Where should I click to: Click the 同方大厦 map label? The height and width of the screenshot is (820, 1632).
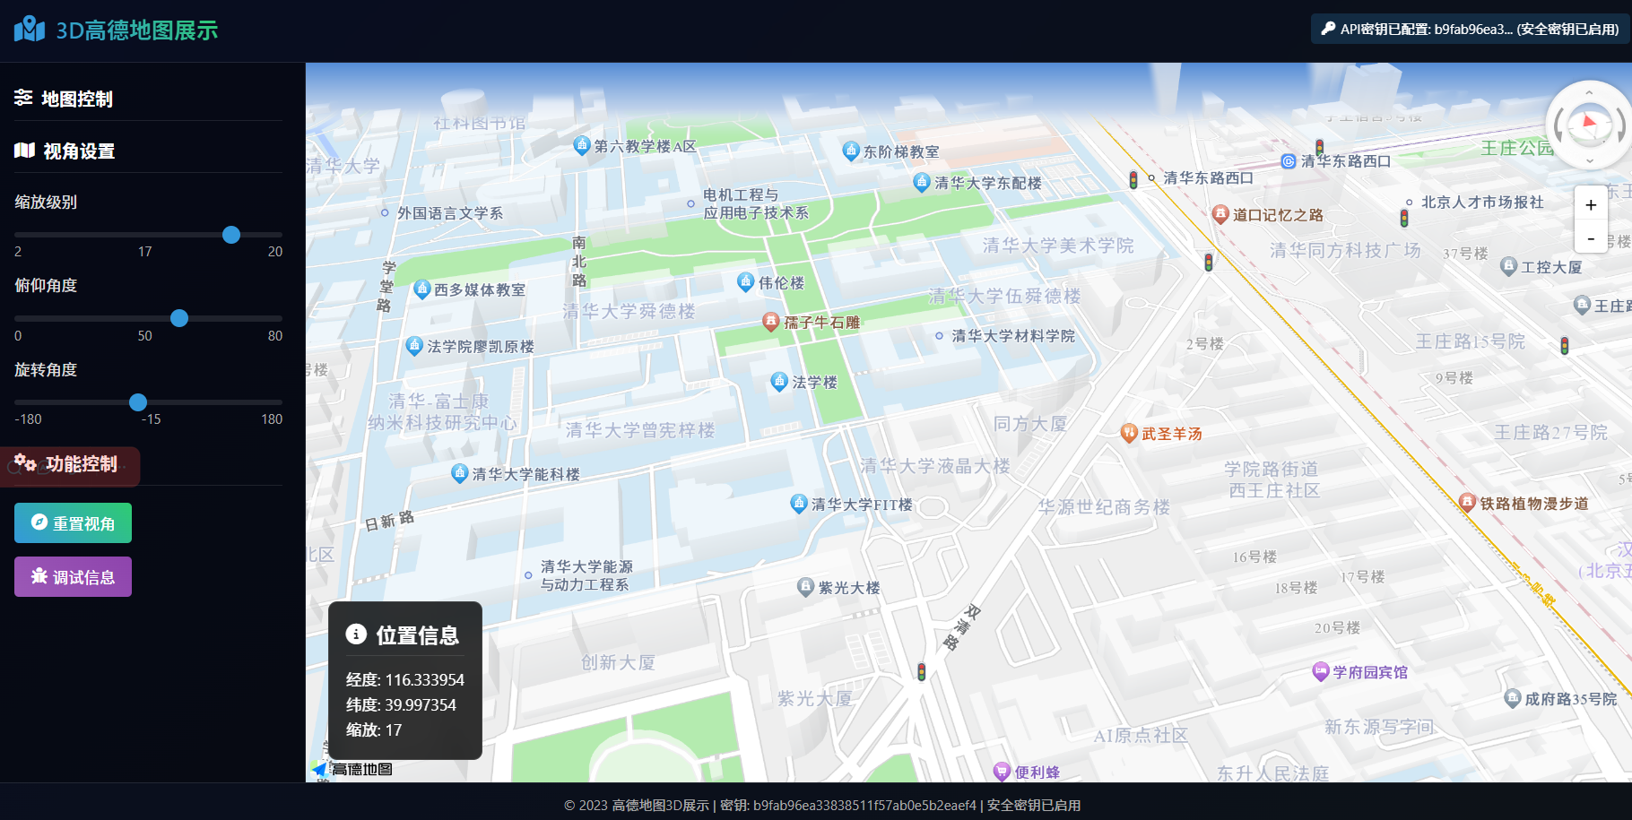[1030, 424]
